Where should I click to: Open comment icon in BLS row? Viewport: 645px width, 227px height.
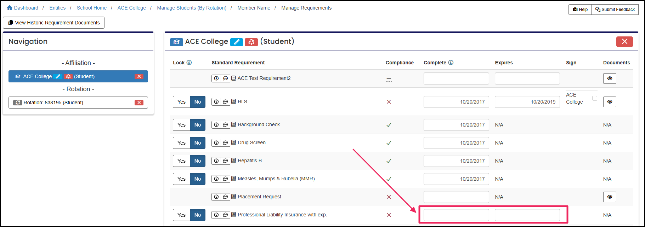225,102
